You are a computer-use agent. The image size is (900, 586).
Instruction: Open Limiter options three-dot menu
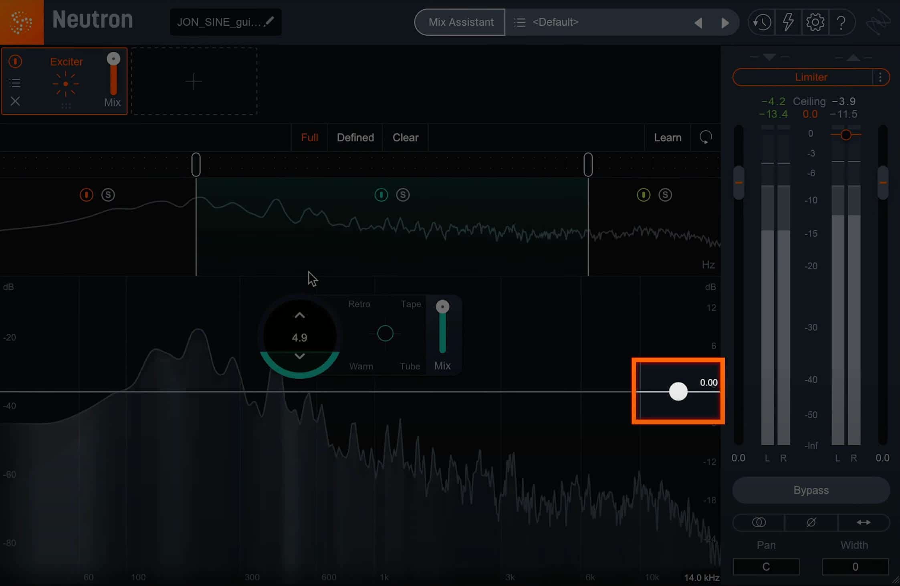click(880, 77)
